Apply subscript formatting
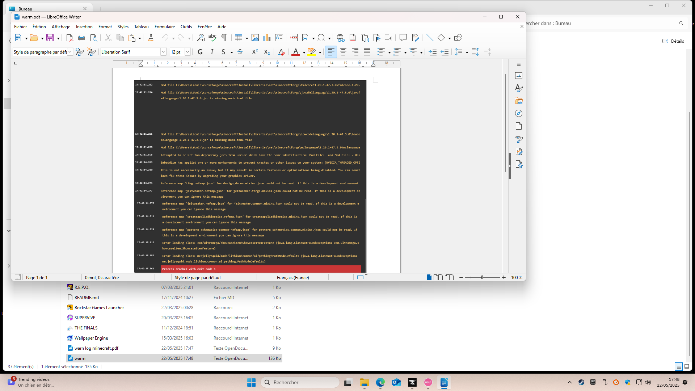Viewport: 695px width, 391px height. click(267, 52)
